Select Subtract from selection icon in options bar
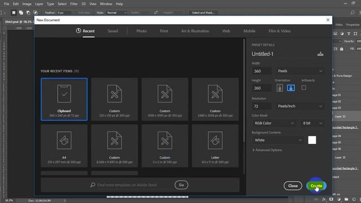361x203 pixels. (28, 12)
